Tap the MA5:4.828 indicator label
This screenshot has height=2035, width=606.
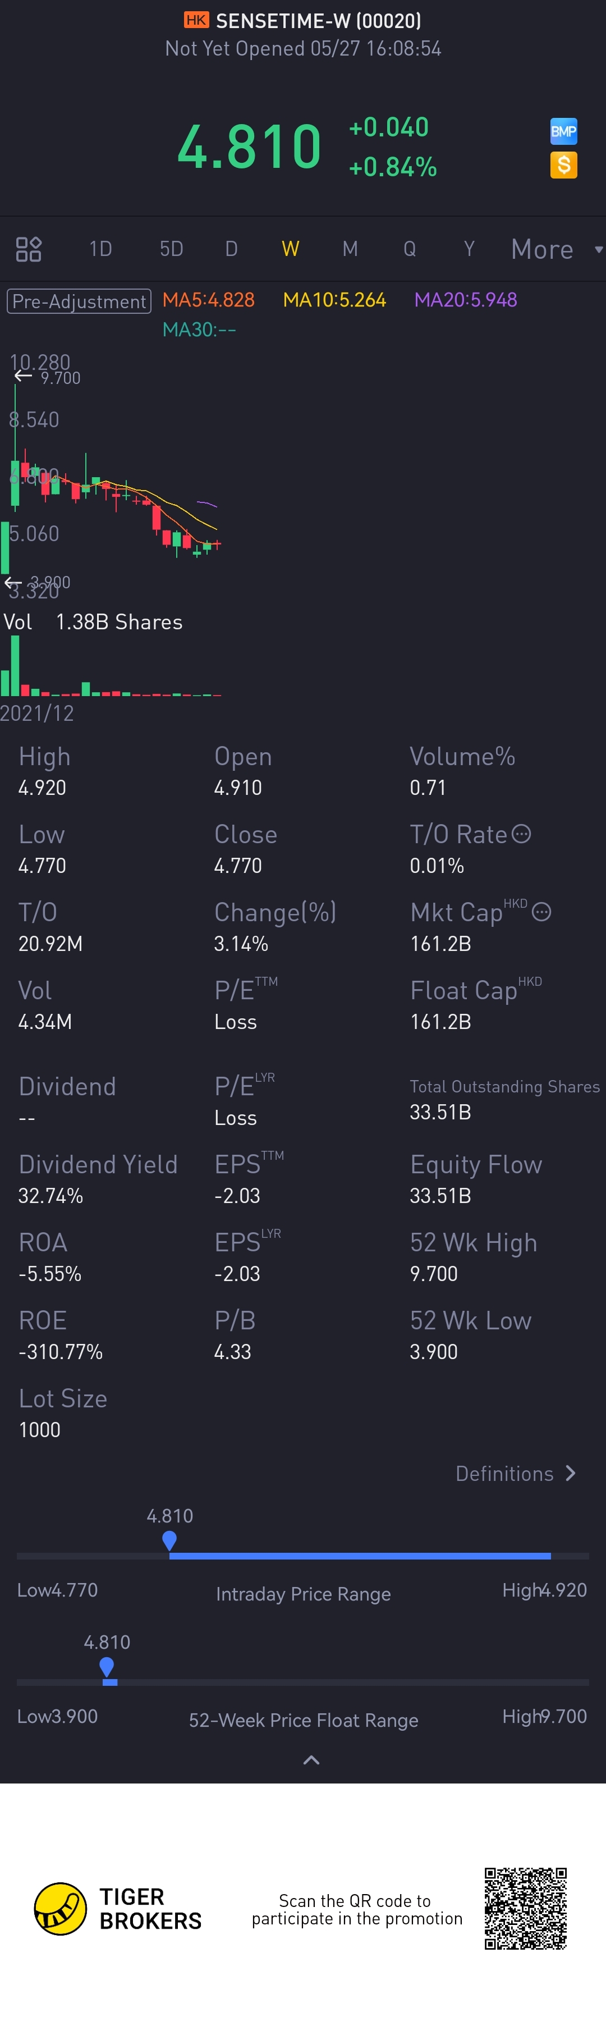coord(209,300)
